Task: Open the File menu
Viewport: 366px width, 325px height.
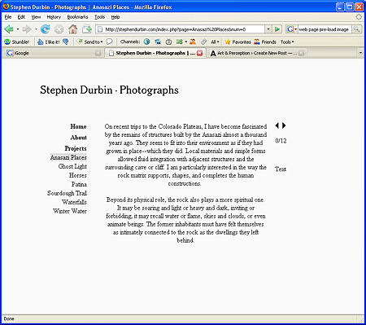Action: tap(8, 17)
